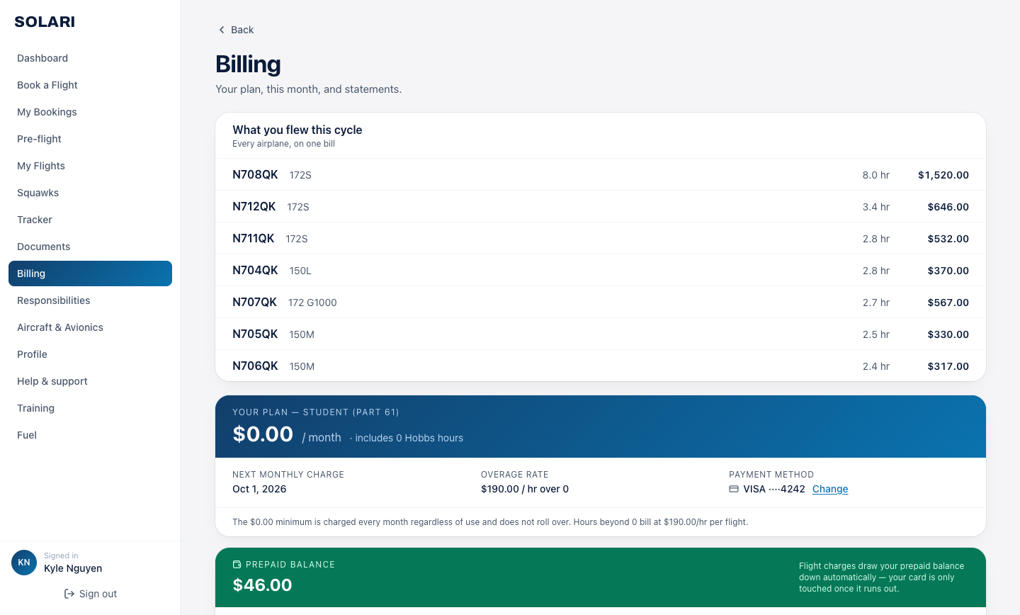This screenshot has height=615, width=1020.
Task: Click the SOLARI logo
Action: pos(45,22)
